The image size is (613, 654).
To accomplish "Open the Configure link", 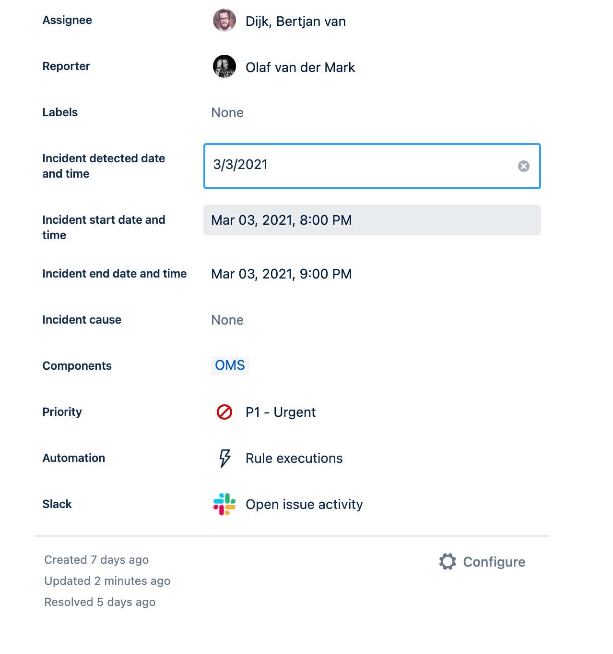I will 494,562.
